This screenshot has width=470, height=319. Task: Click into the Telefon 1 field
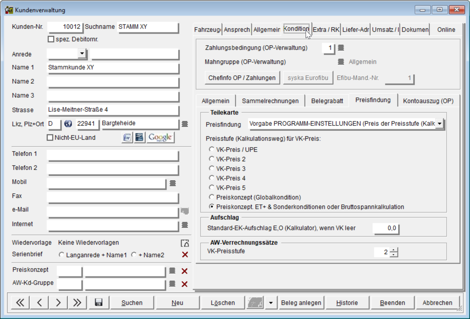(112, 155)
